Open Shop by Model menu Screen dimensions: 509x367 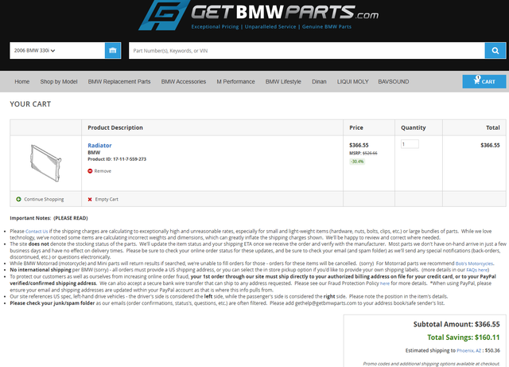pyautogui.click(x=59, y=81)
